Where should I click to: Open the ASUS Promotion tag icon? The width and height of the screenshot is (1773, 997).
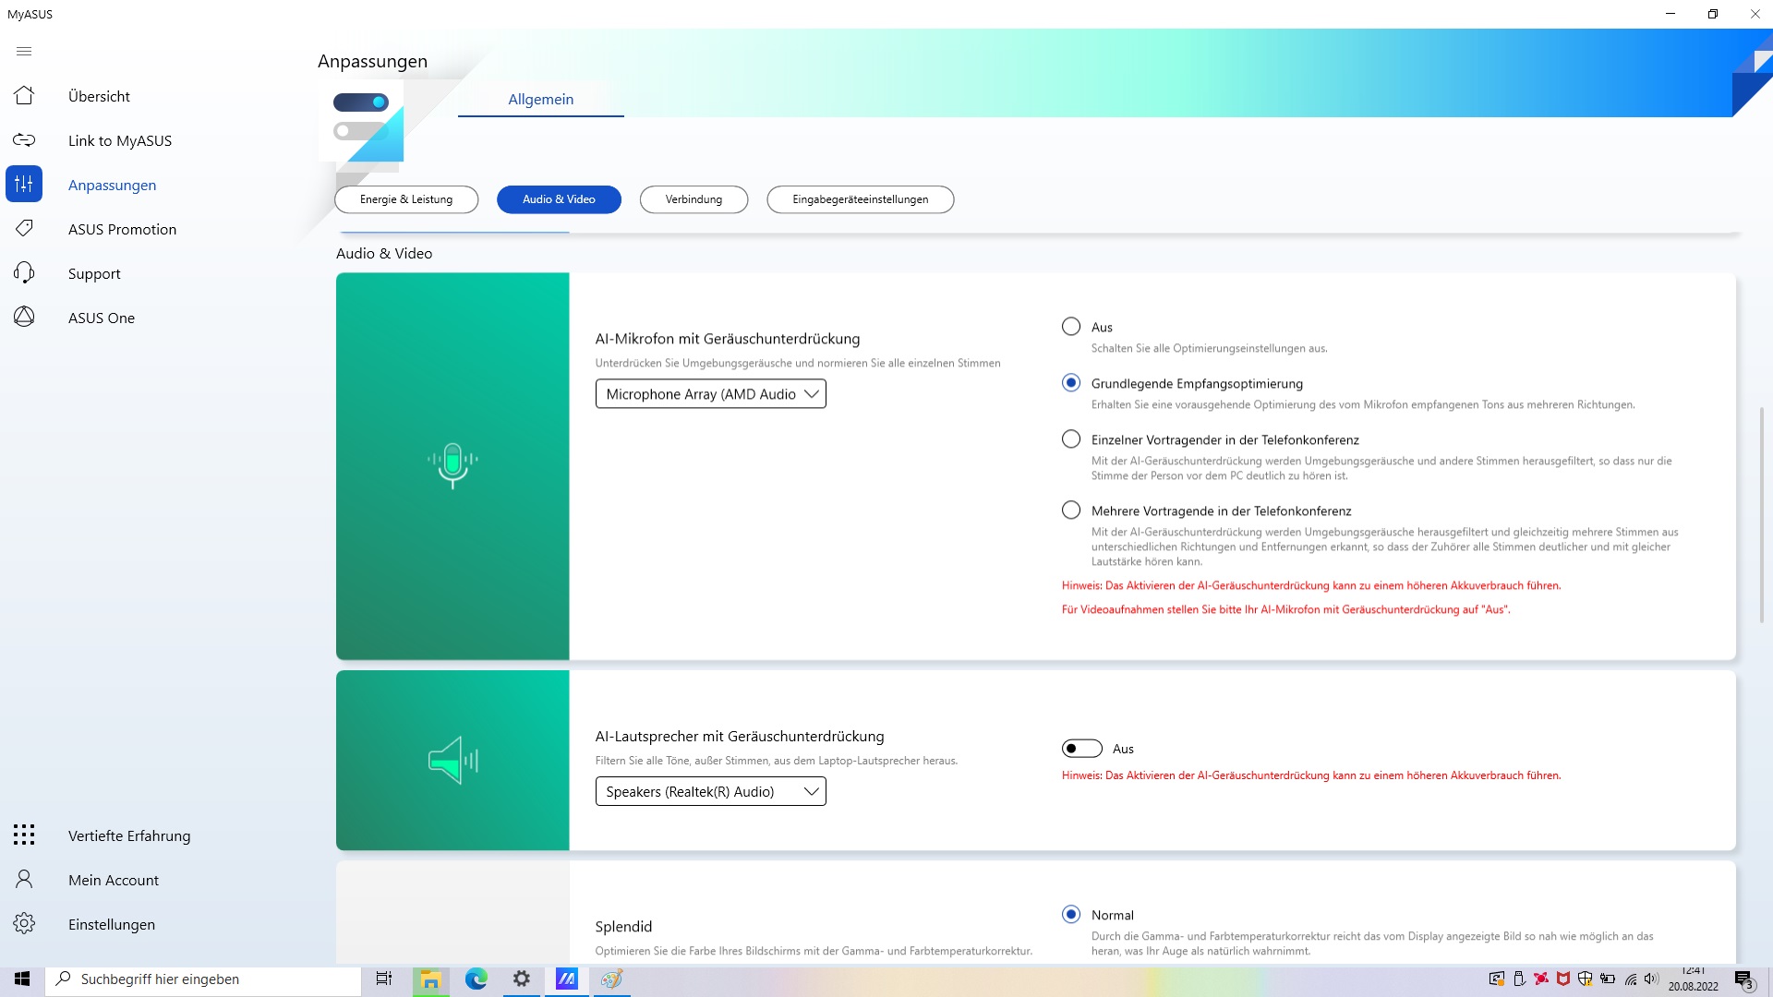24,228
